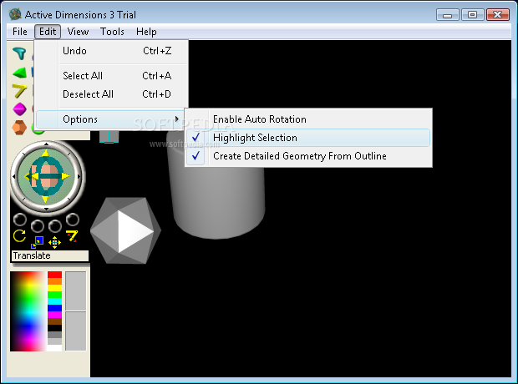Click the Translate mode label field
The image size is (518, 384).
(x=50, y=255)
